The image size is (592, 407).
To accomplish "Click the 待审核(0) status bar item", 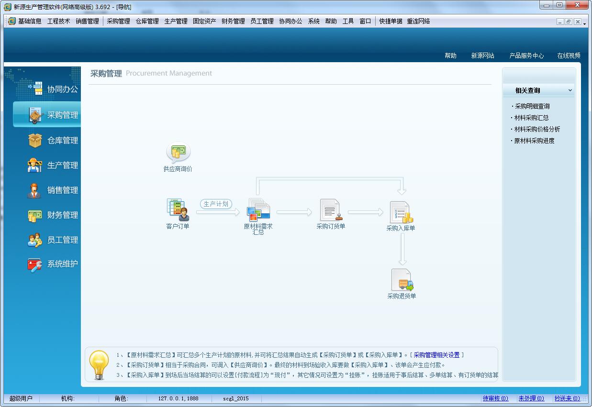I will tap(495, 398).
